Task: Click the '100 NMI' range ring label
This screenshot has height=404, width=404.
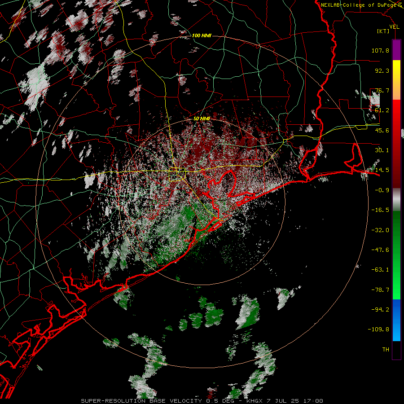Action: pyautogui.click(x=202, y=35)
